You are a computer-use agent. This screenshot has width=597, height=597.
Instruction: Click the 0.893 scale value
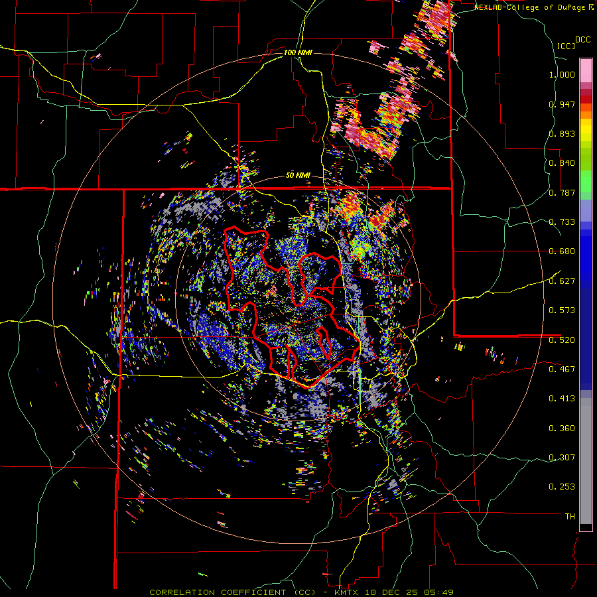coord(562,133)
